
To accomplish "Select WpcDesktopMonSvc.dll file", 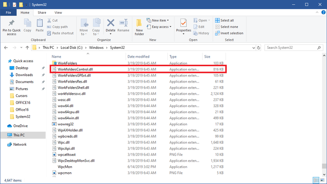I will pyautogui.click(x=138, y=161).
